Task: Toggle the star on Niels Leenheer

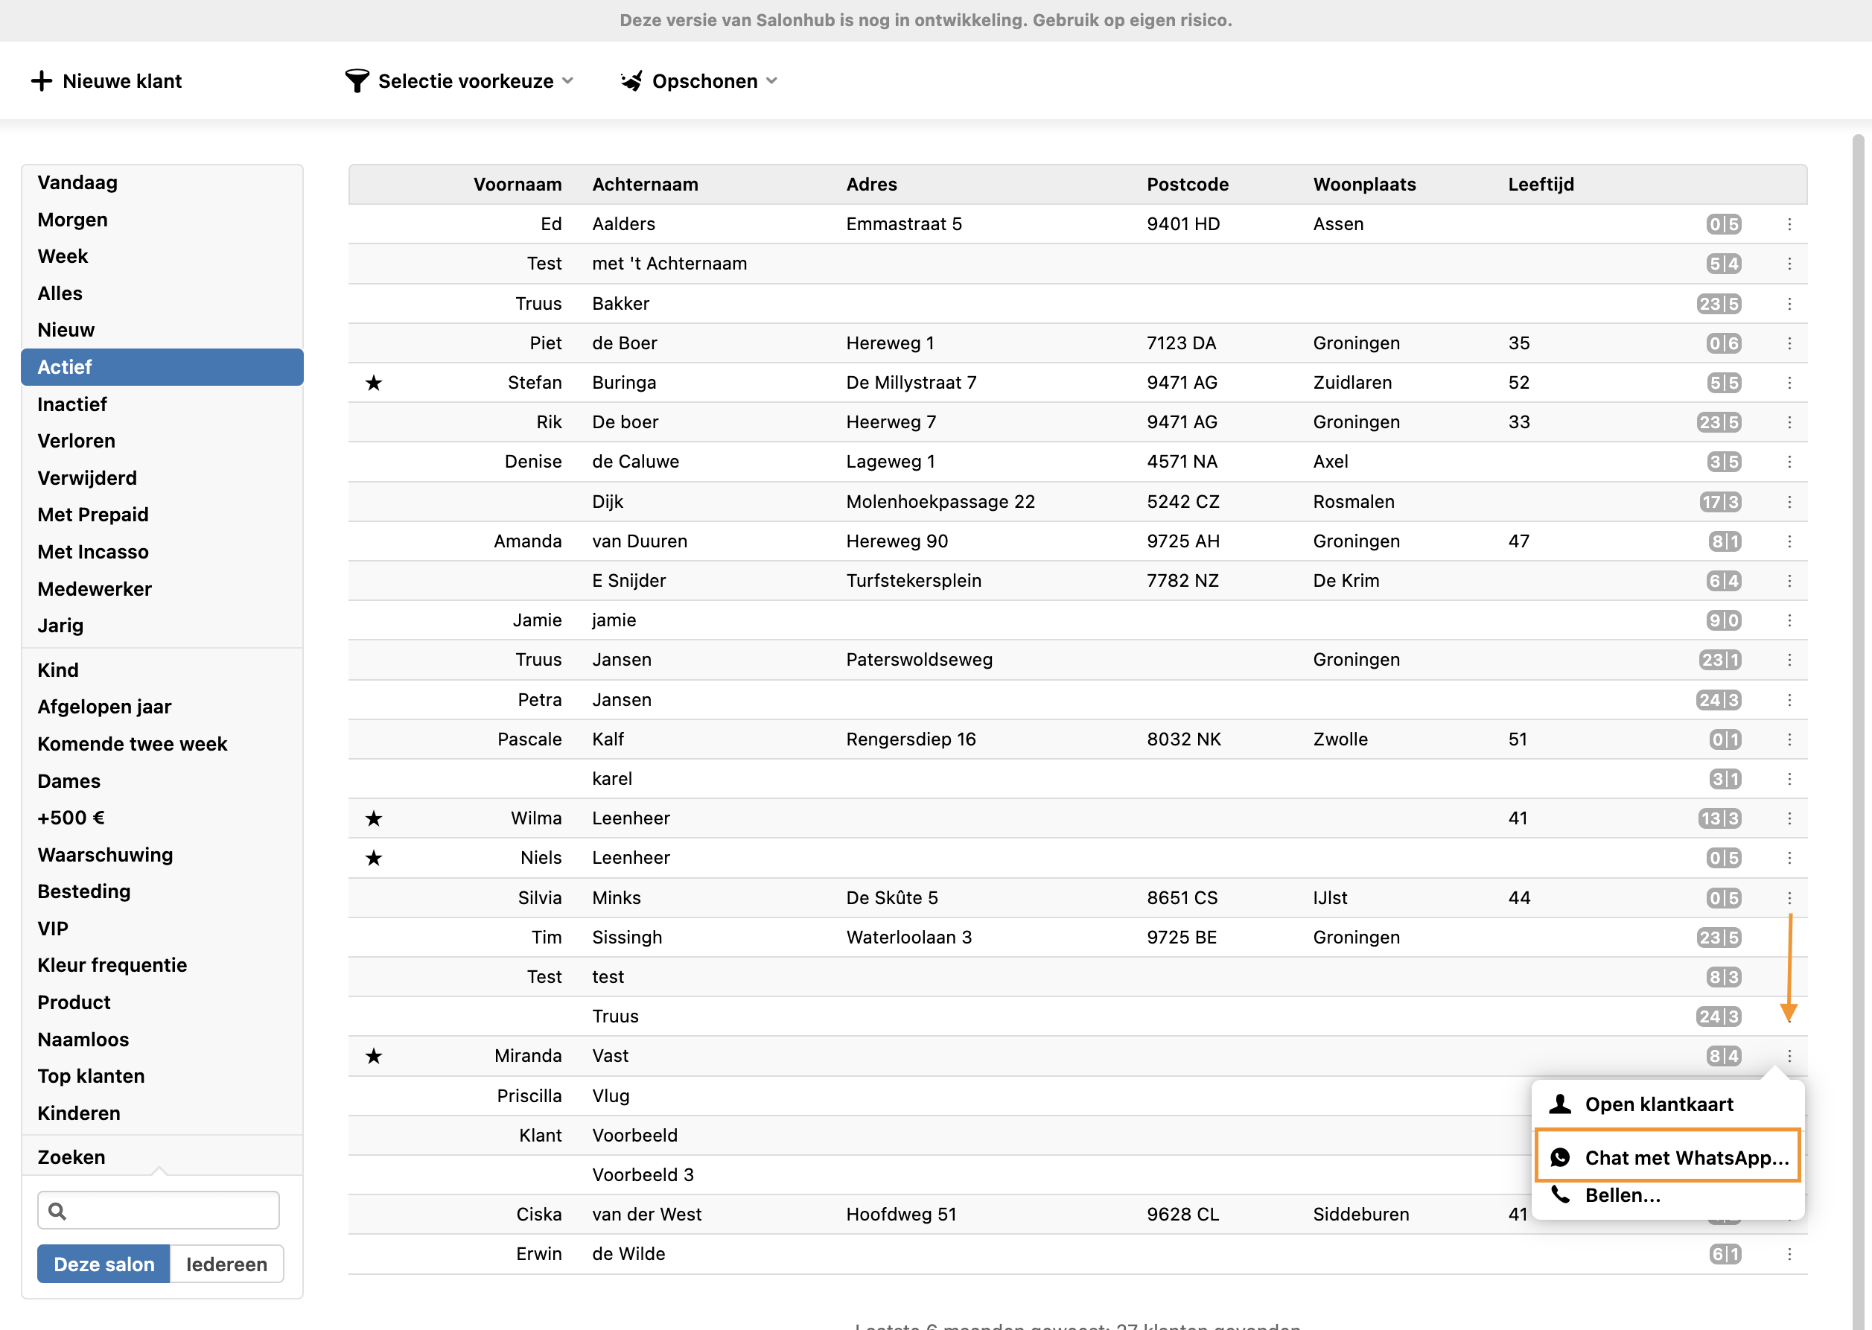Action: [373, 857]
